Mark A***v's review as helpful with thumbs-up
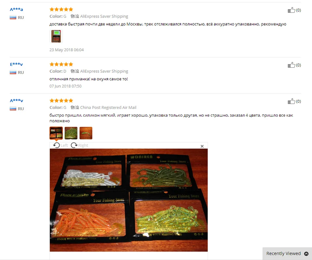Image resolution: width=312 pixels, height=260 pixels. pyautogui.click(x=291, y=101)
